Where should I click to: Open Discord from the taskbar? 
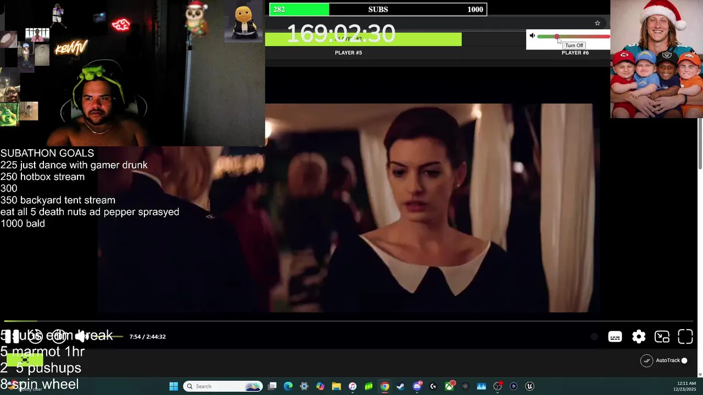[417, 386]
